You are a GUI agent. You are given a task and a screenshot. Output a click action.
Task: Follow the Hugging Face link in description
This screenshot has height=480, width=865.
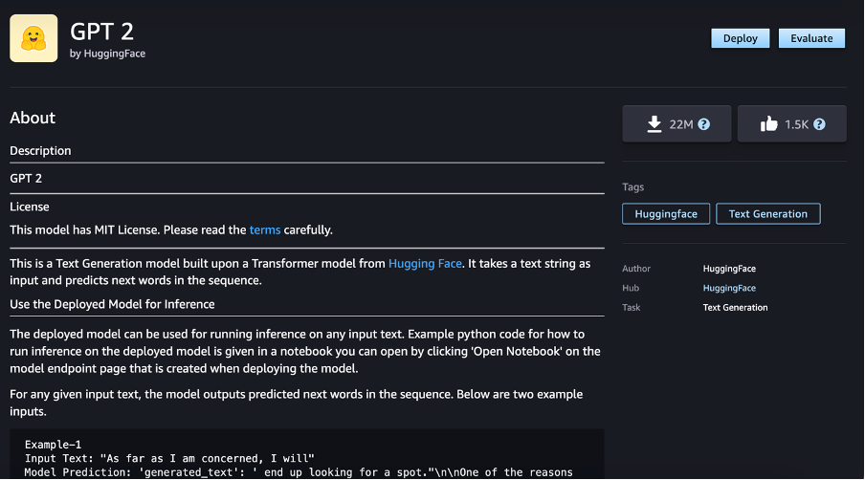(x=425, y=263)
